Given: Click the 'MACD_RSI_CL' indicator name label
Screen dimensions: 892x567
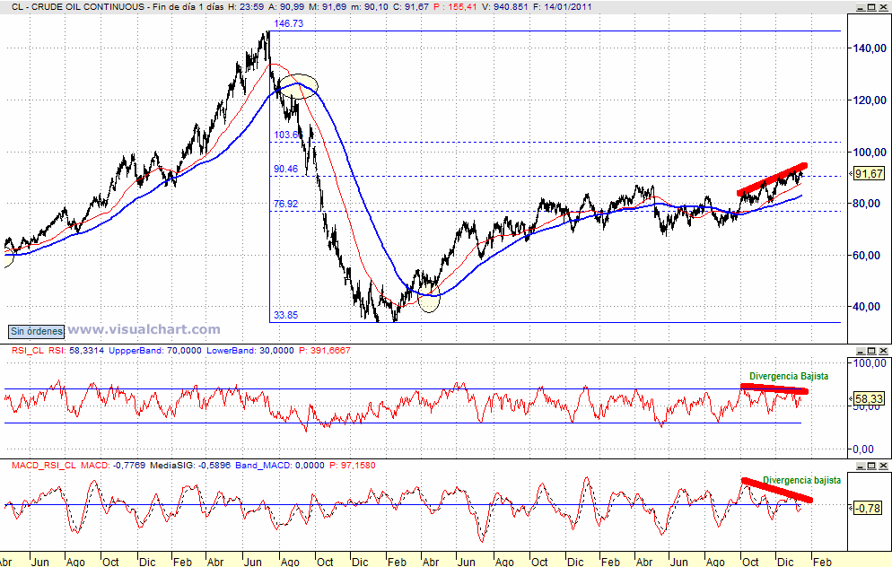Looking at the screenshot, I should coord(44,466).
